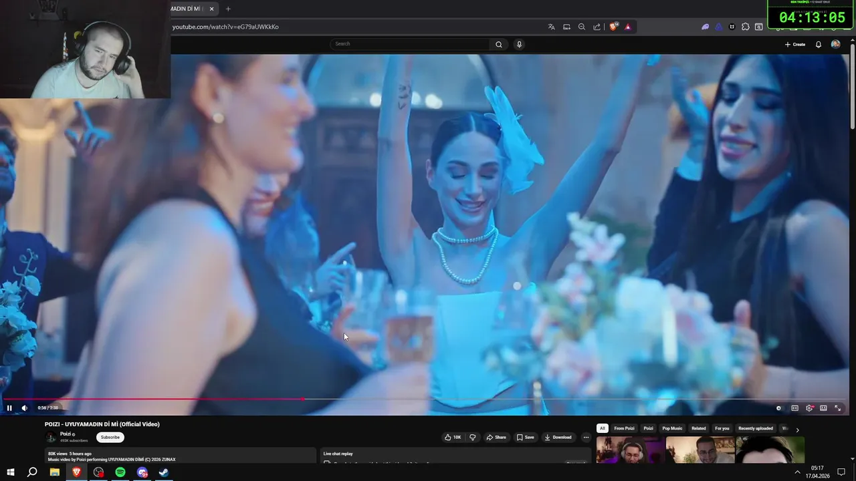
Task: Open the YouTube account avatar menu
Action: (835, 44)
